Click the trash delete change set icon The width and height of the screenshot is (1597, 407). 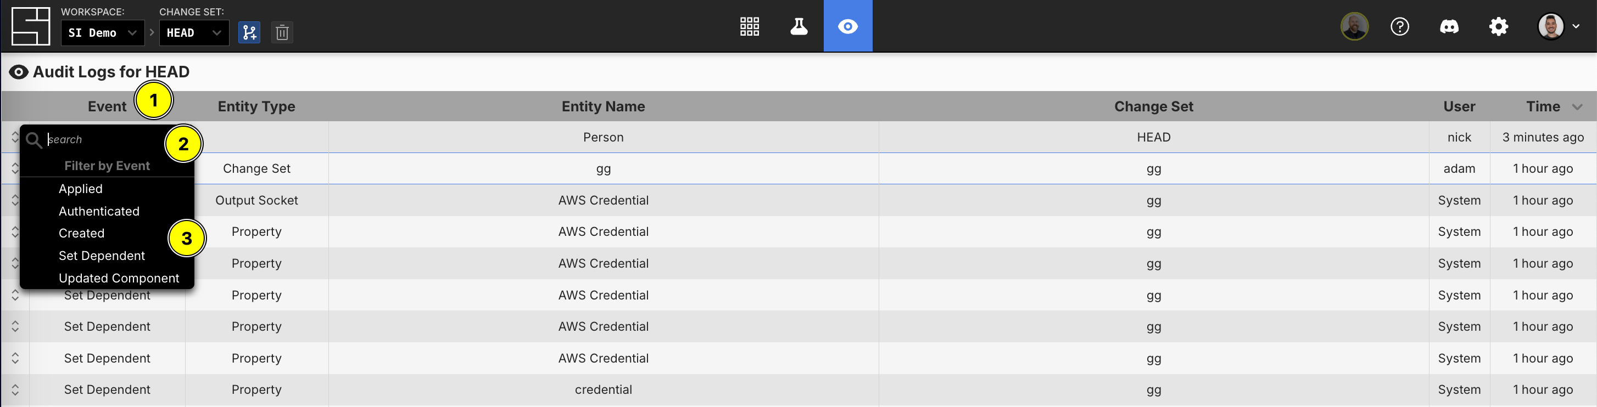(x=282, y=32)
